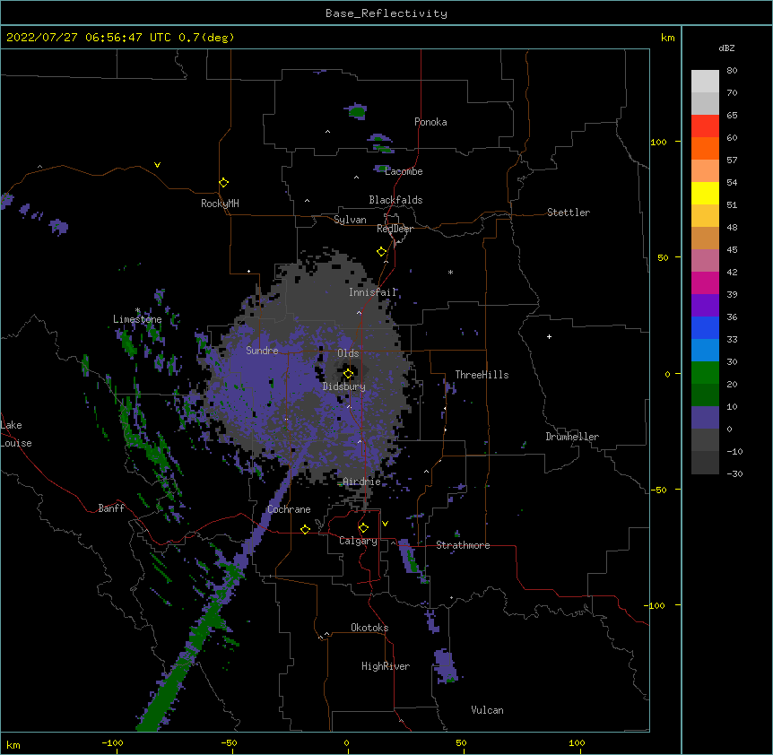Click the HighRiver town label
The image size is (773, 755).
386,666
